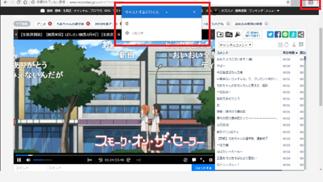
Task: Open the ランキング item in the top nav
Action: click(256, 11)
